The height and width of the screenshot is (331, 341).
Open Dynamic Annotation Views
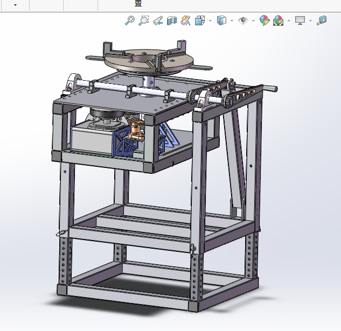186,21
